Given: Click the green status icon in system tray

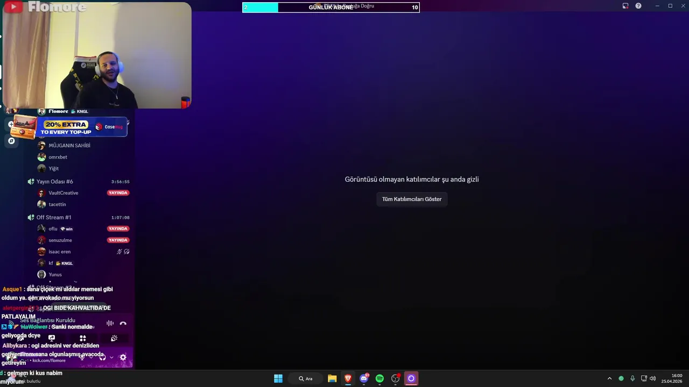Looking at the screenshot, I should tap(621, 378).
